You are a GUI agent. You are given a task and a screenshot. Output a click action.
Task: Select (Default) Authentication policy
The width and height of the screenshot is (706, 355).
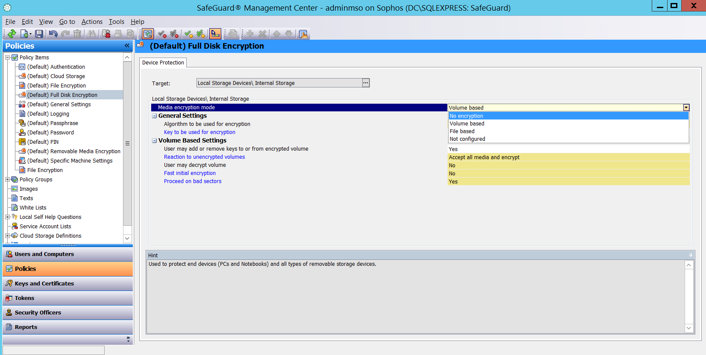coord(56,67)
